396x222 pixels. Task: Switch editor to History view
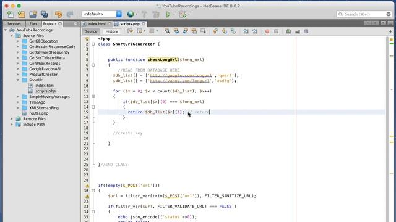coord(111,31)
